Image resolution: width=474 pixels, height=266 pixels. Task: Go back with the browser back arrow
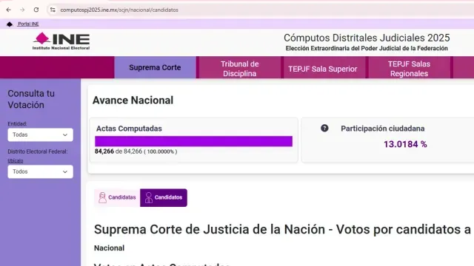click(x=8, y=10)
